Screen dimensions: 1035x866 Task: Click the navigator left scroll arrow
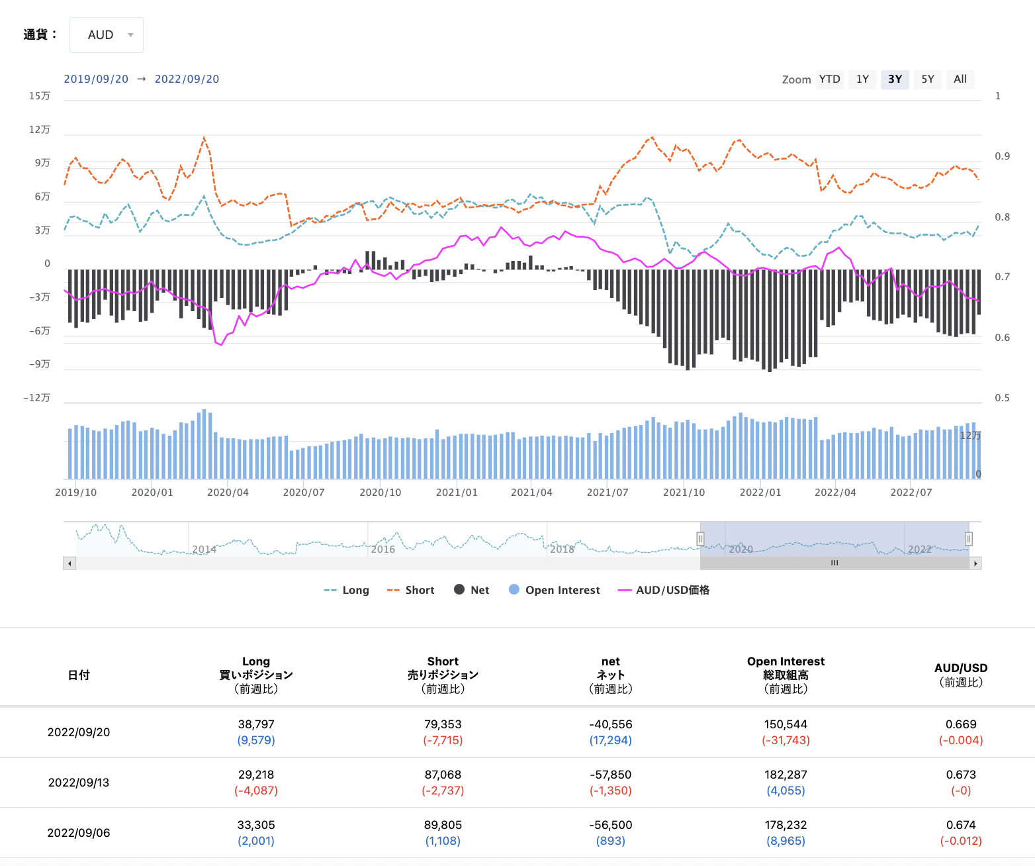tap(69, 563)
